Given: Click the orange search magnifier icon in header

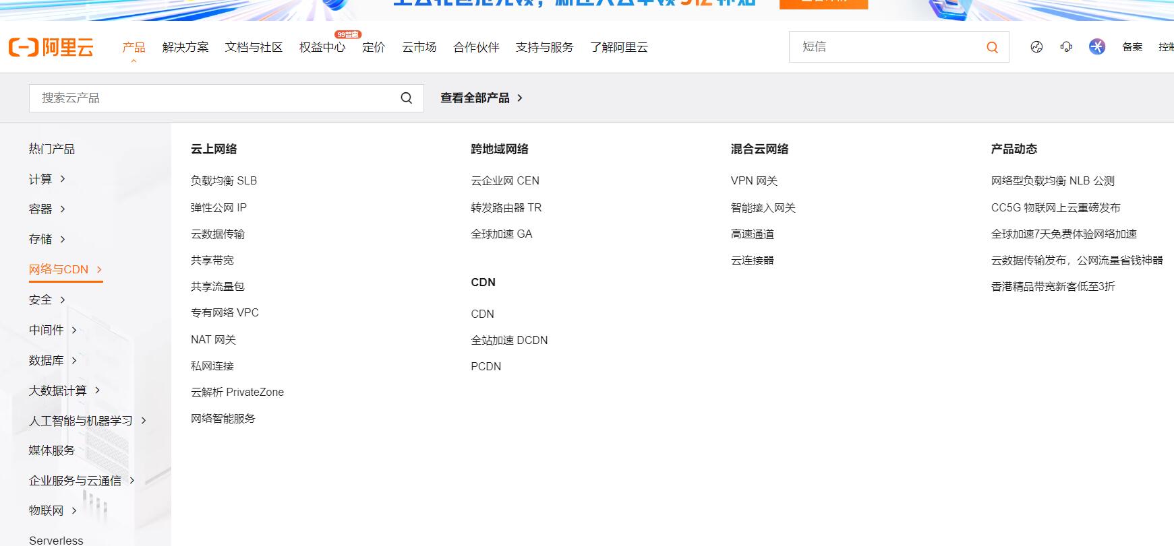Looking at the screenshot, I should (992, 47).
